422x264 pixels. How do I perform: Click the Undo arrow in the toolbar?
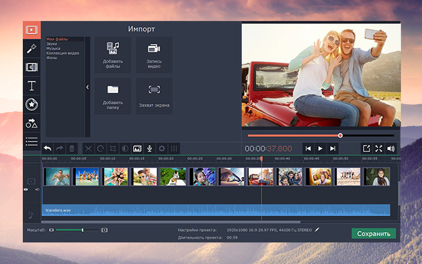[47, 148]
